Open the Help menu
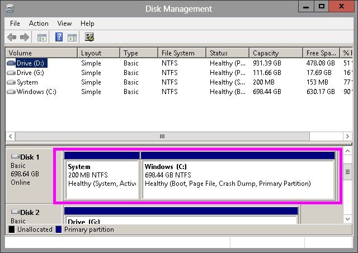Image resolution: width=358 pixels, height=253 pixels. (87, 24)
